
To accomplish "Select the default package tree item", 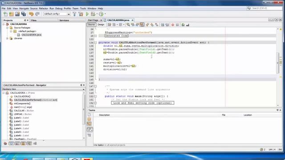I will [27, 31].
